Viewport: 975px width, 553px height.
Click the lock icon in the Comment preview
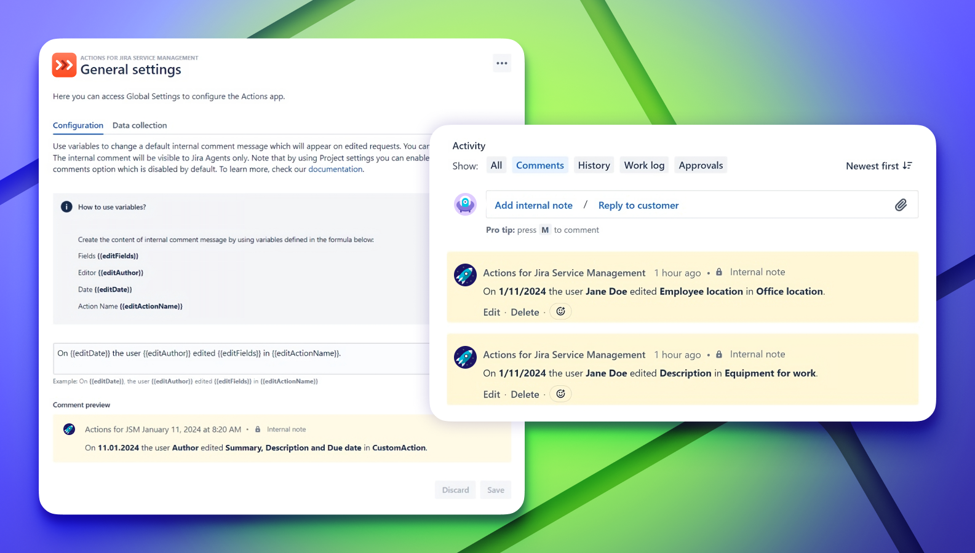point(258,429)
